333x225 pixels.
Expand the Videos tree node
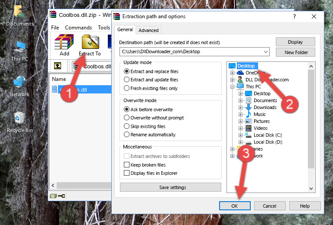tap(240, 128)
